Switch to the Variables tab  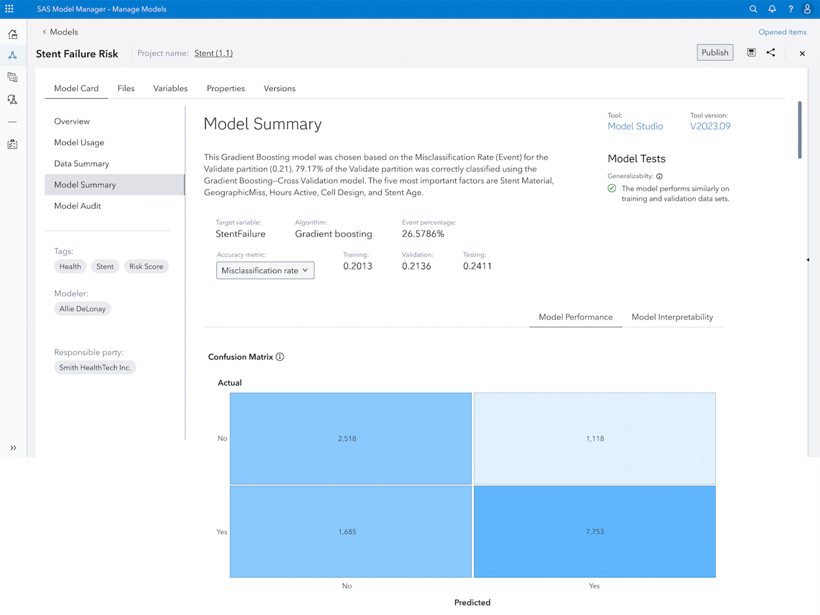(x=170, y=88)
